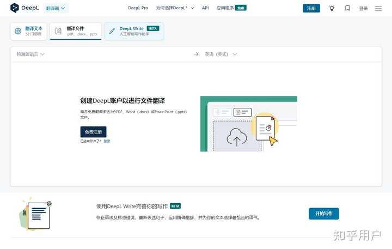
Task: Click the arrow between language selectors
Action: tap(196, 54)
